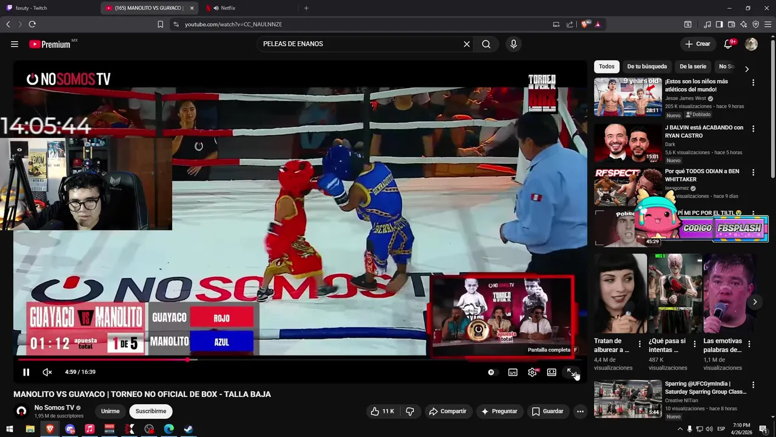The height and width of the screenshot is (437, 776).
Task: Run the search with the magnifier button
Action: point(486,44)
